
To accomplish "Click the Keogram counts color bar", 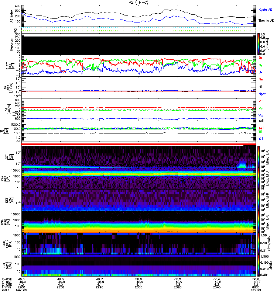I will (259, 44).
